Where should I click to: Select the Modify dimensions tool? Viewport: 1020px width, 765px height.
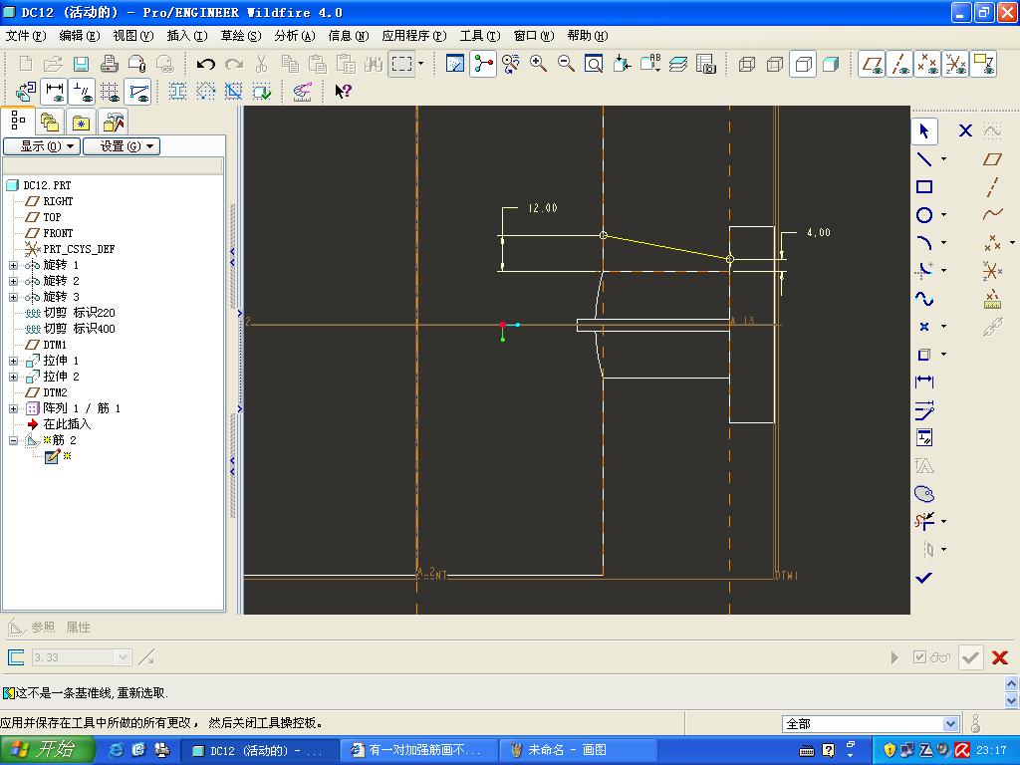923,409
